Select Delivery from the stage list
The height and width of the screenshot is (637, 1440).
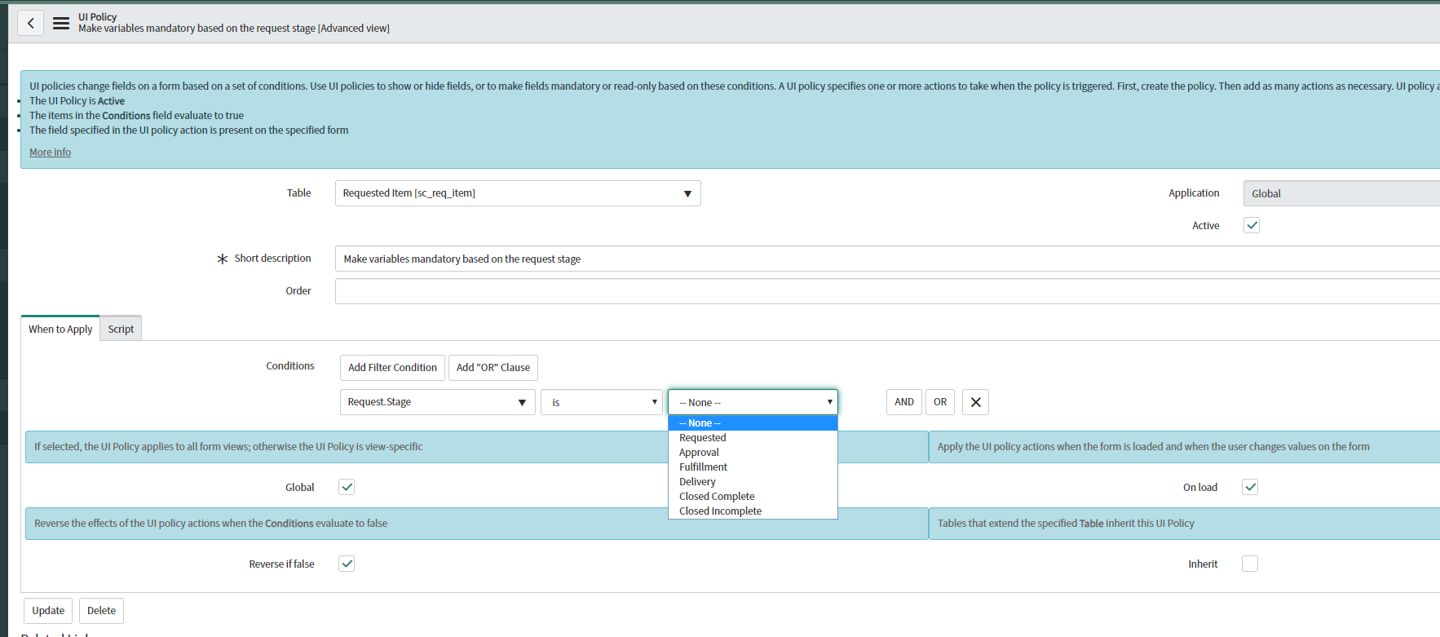click(753, 482)
